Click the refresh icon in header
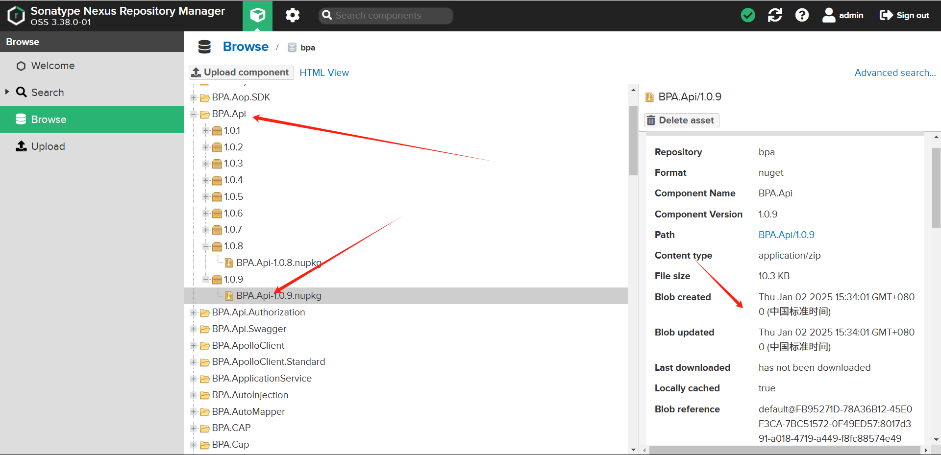941x455 pixels. tap(775, 15)
